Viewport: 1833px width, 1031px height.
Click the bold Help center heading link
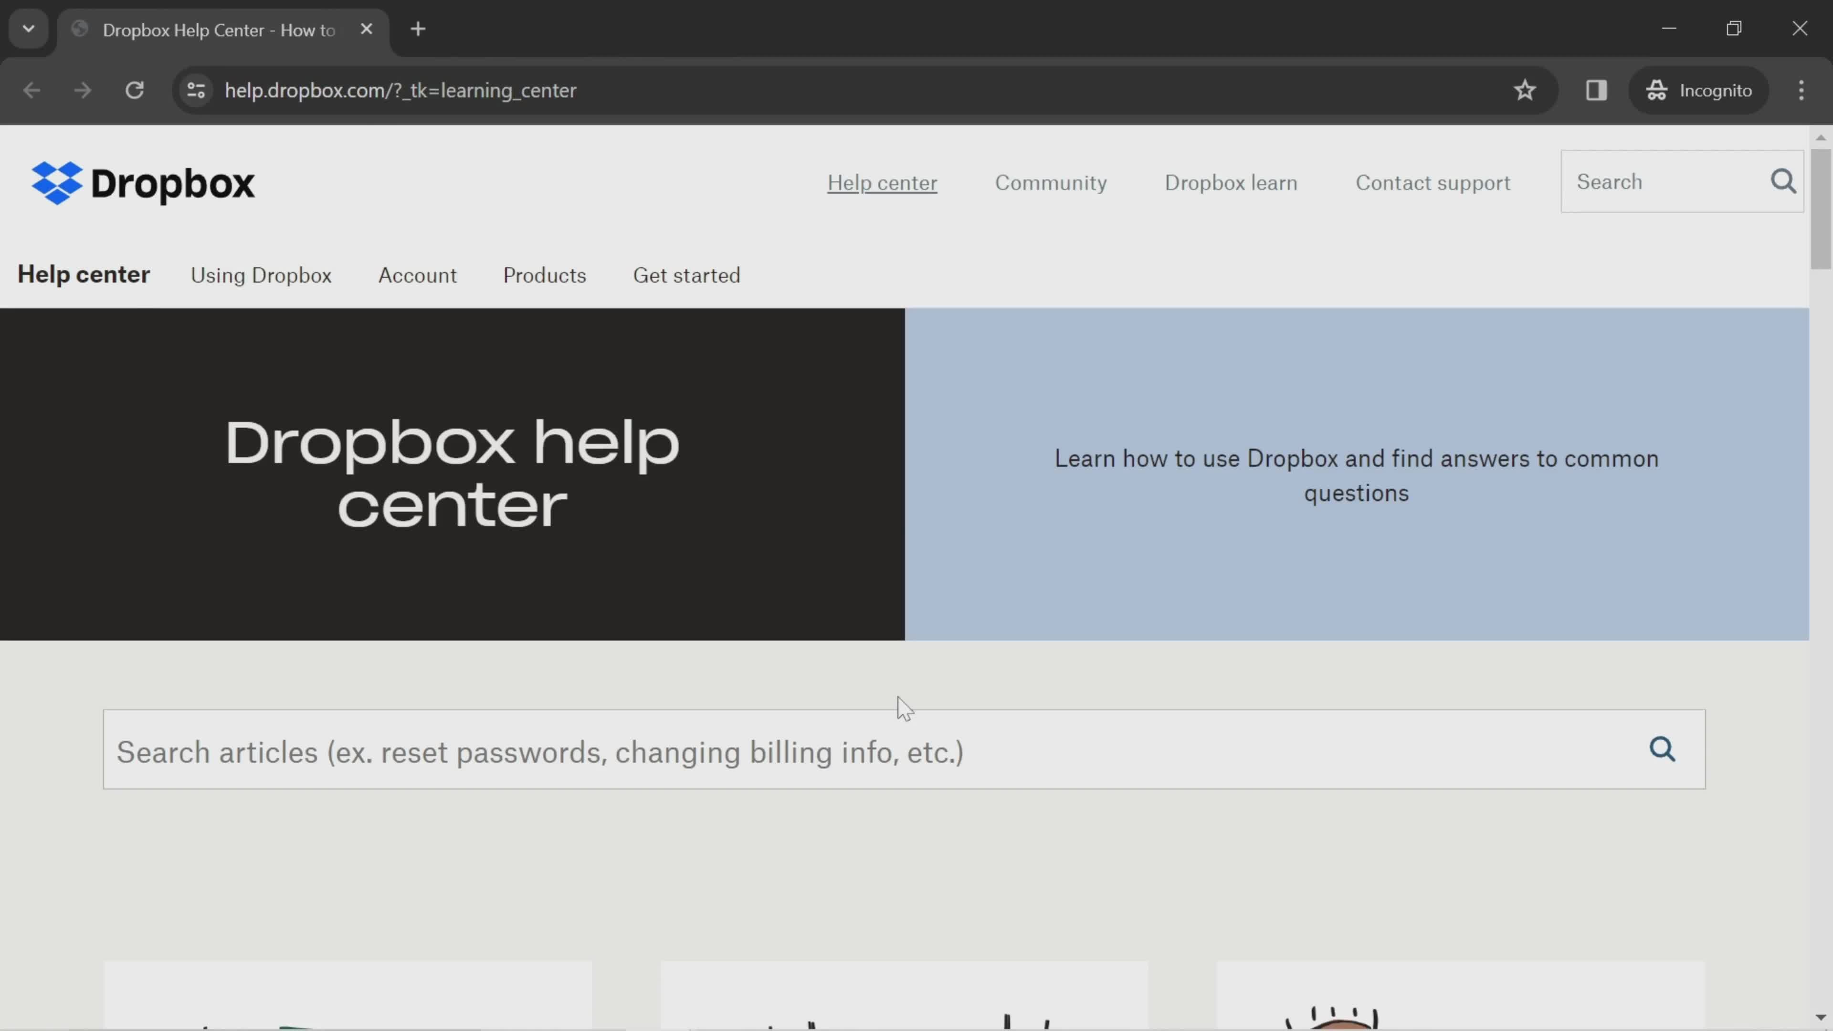(84, 274)
